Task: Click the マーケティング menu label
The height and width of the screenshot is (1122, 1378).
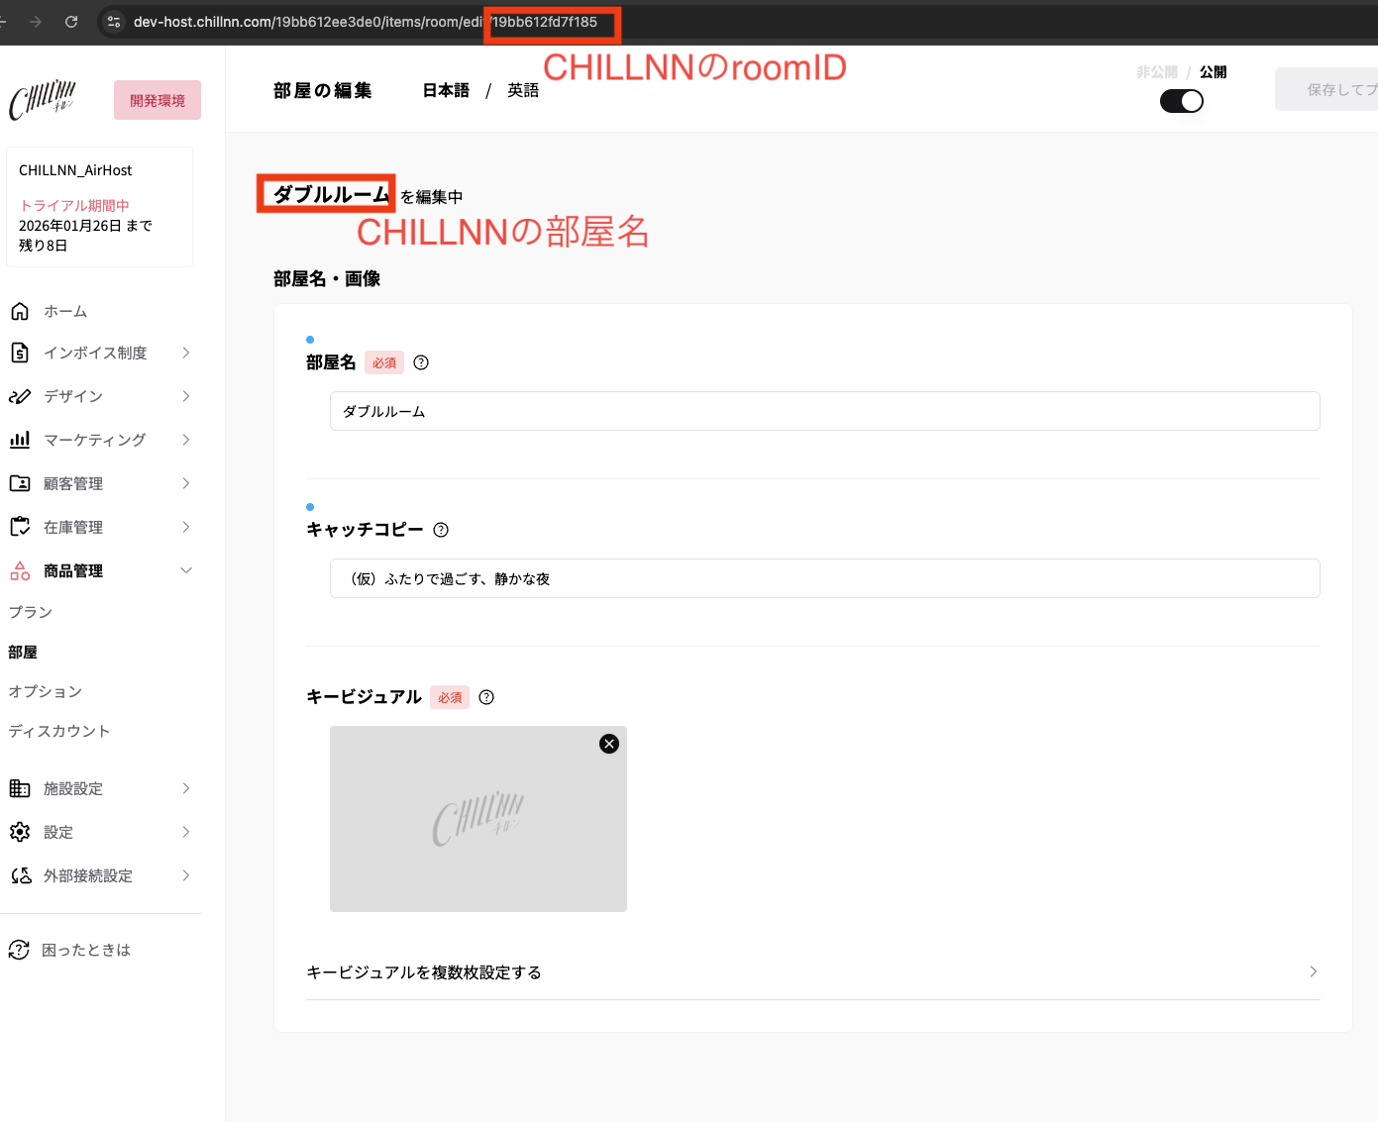Action: coord(94,440)
